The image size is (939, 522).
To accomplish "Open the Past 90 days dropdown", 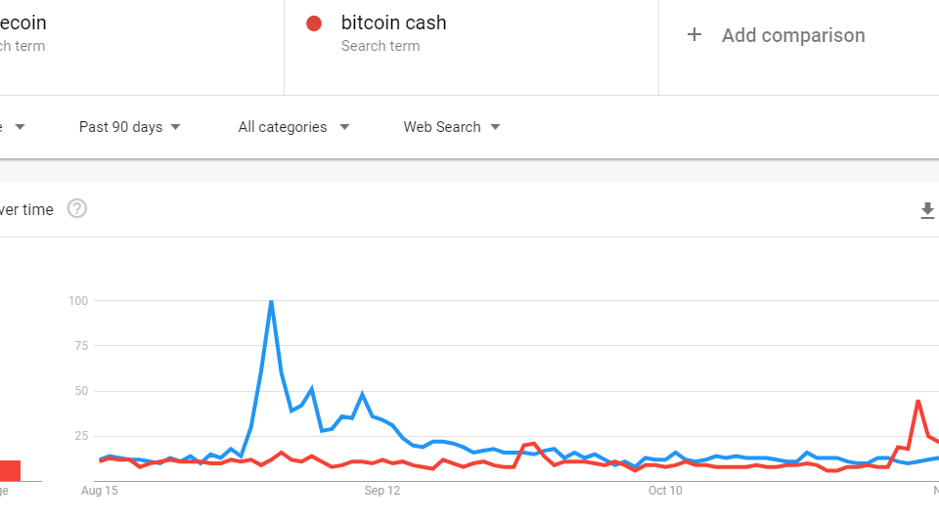I will click(x=129, y=127).
